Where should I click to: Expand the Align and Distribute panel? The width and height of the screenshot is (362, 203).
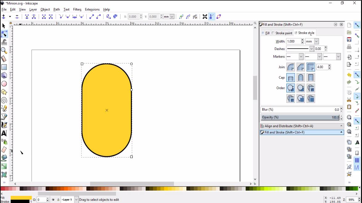coord(302,126)
